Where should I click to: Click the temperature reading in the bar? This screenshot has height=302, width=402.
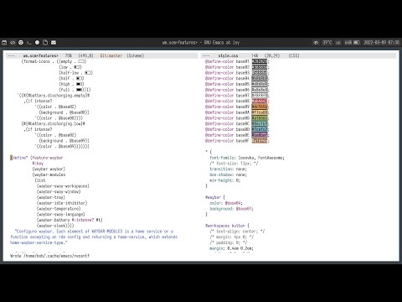click(x=327, y=43)
